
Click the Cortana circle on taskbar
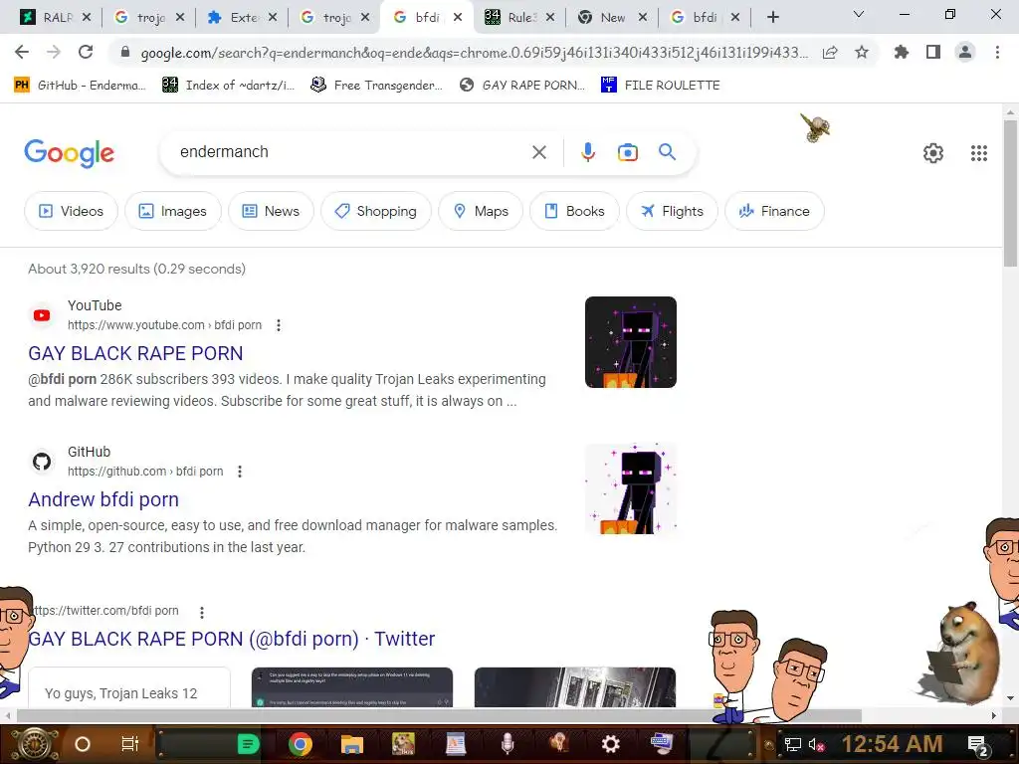click(x=83, y=744)
